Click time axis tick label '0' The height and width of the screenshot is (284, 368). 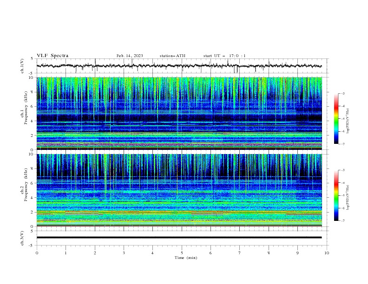(x=37, y=253)
